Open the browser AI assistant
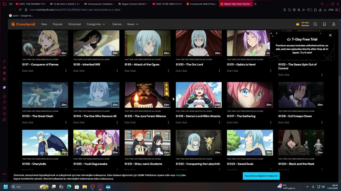The width and height of the screenshot is (341, 191). (x=331, y=10)
